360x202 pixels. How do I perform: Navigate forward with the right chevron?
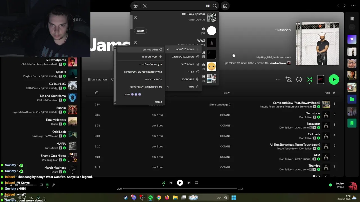[x=345, y=6]
